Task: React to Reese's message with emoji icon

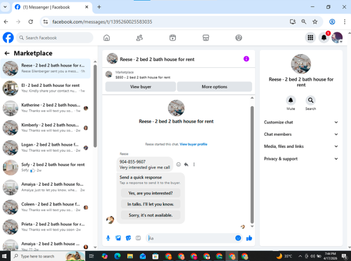Action: point(178,164)
